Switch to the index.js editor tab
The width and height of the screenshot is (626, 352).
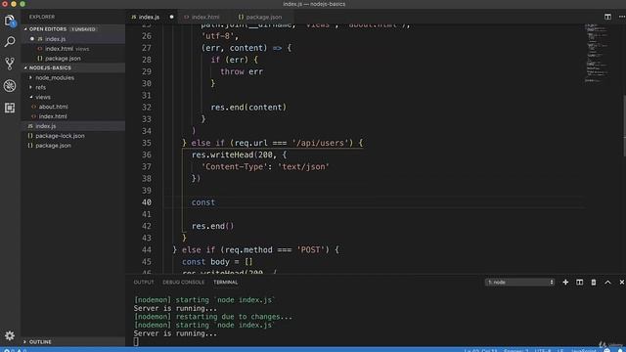(149, 17)
